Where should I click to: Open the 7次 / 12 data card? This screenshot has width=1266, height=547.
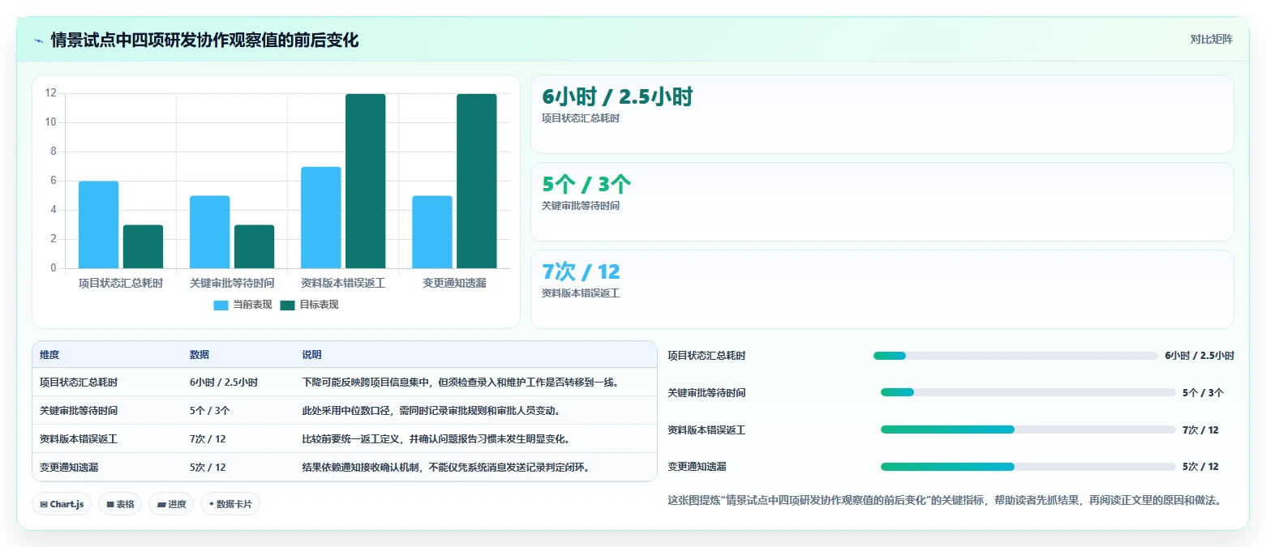pos(882,288)
